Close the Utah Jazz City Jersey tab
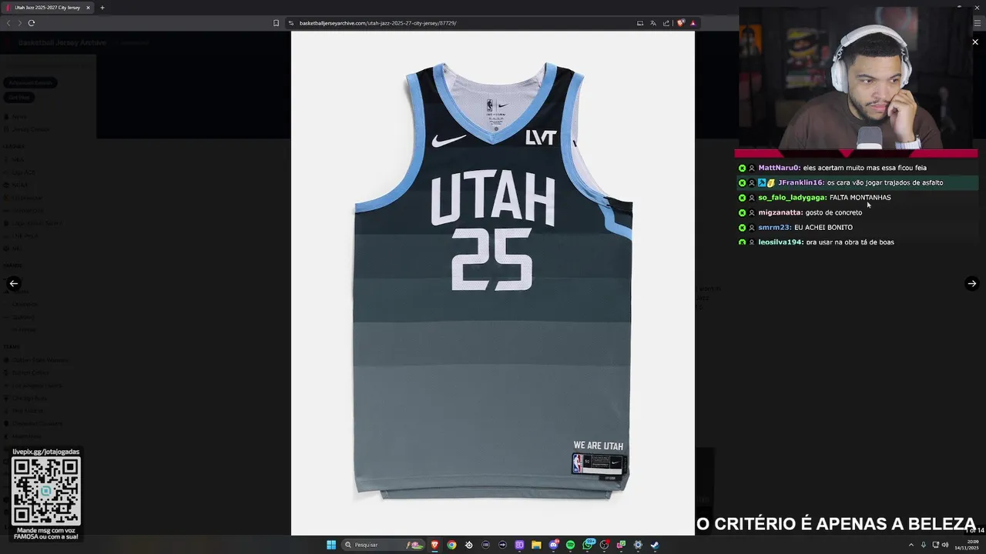Screen dimensions: 986x554 (88, 8)
